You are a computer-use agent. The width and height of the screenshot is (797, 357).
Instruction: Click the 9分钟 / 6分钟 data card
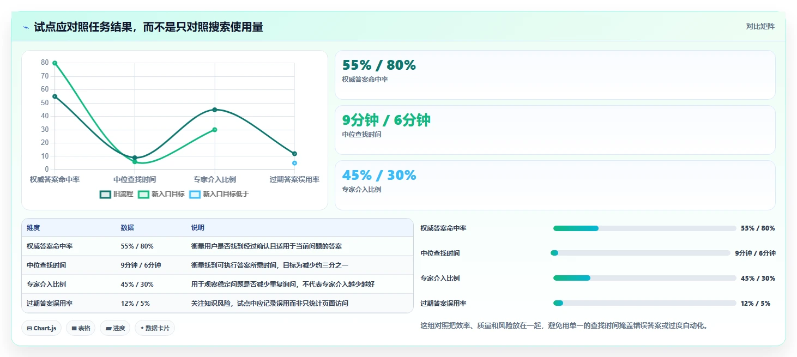pyautogui.click(x=555, y=130)
